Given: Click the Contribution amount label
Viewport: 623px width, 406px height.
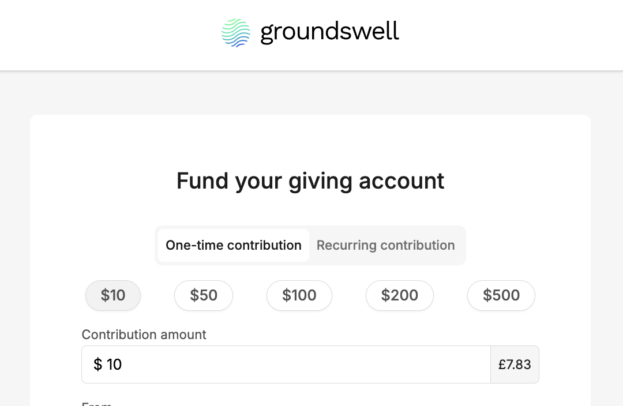Looking at the screenshot, I should tap(144, 334).
